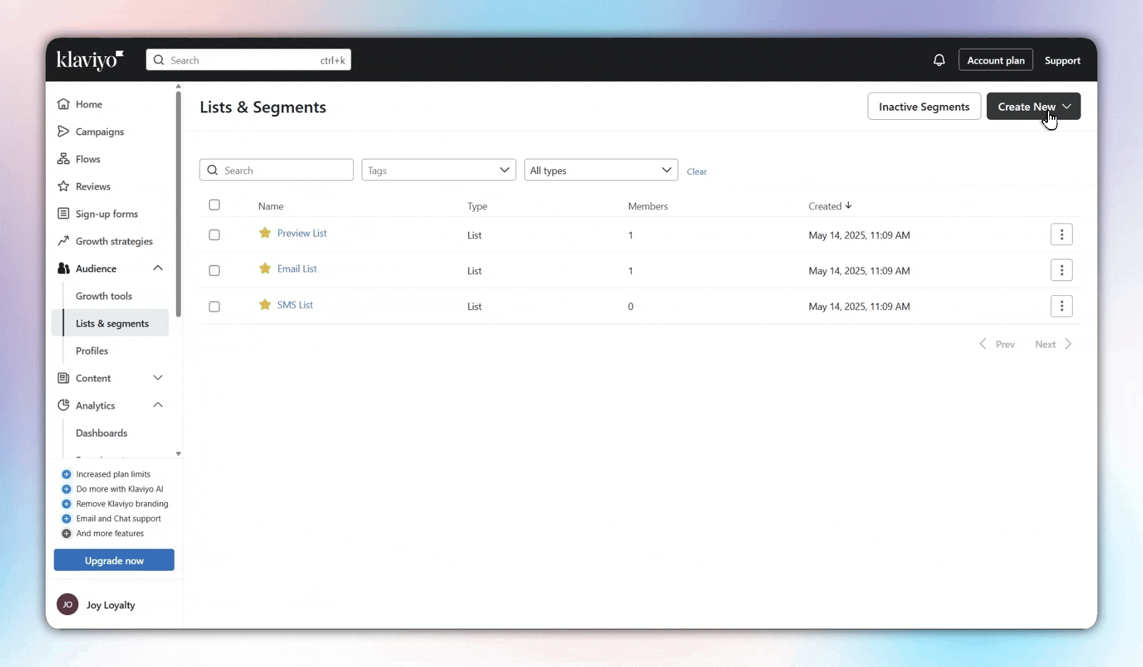Go to Profiles in the sidebar
This screenshot has width=1143, height=667.
92,351
